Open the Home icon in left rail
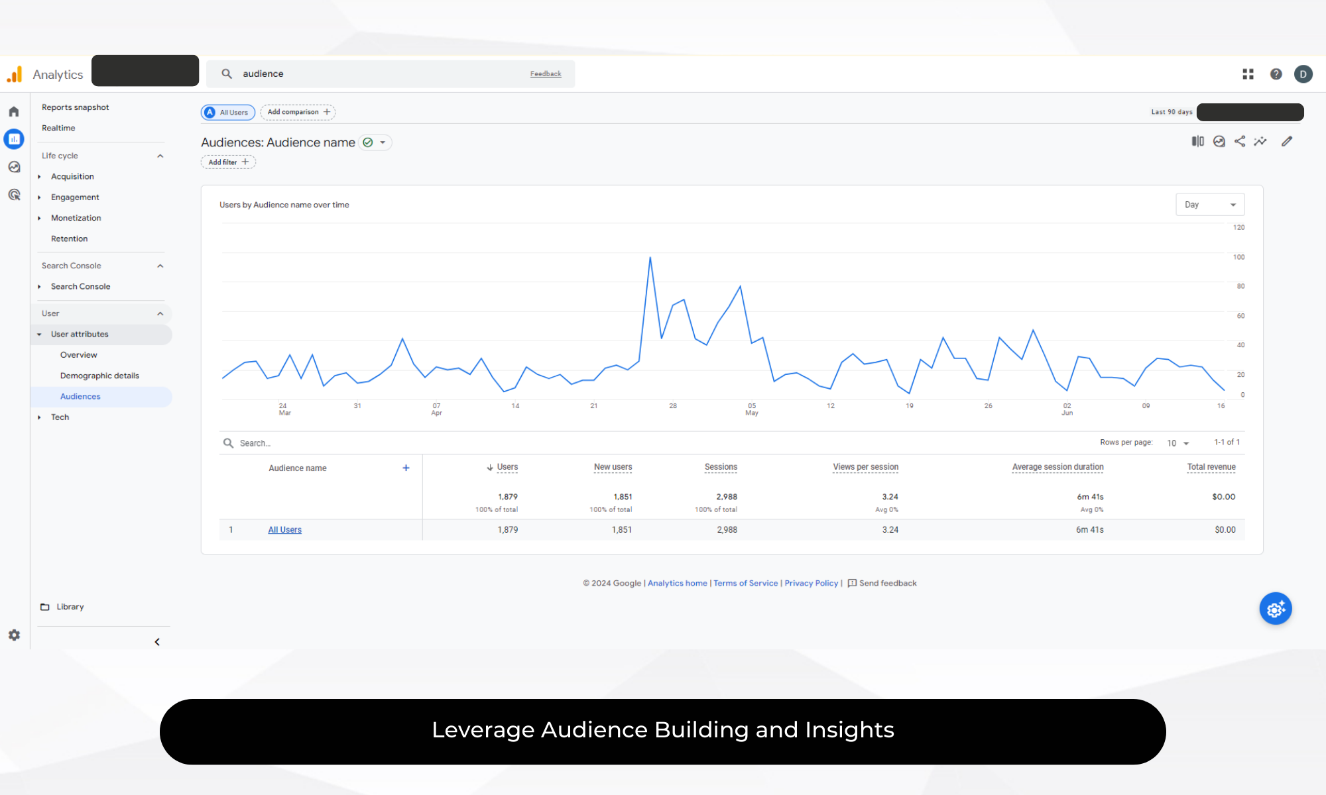 coord(14,112)
